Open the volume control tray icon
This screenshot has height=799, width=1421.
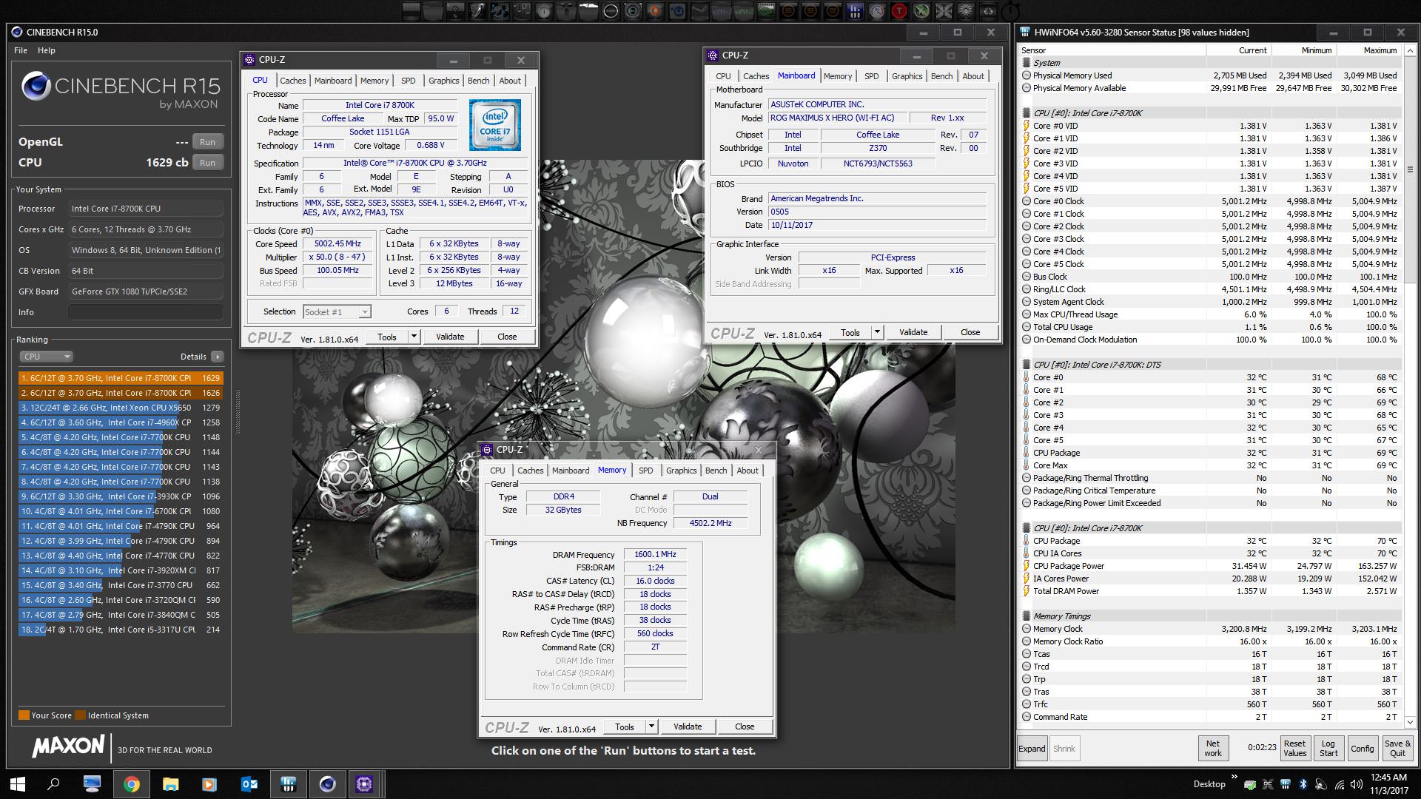pos(1357,784)
